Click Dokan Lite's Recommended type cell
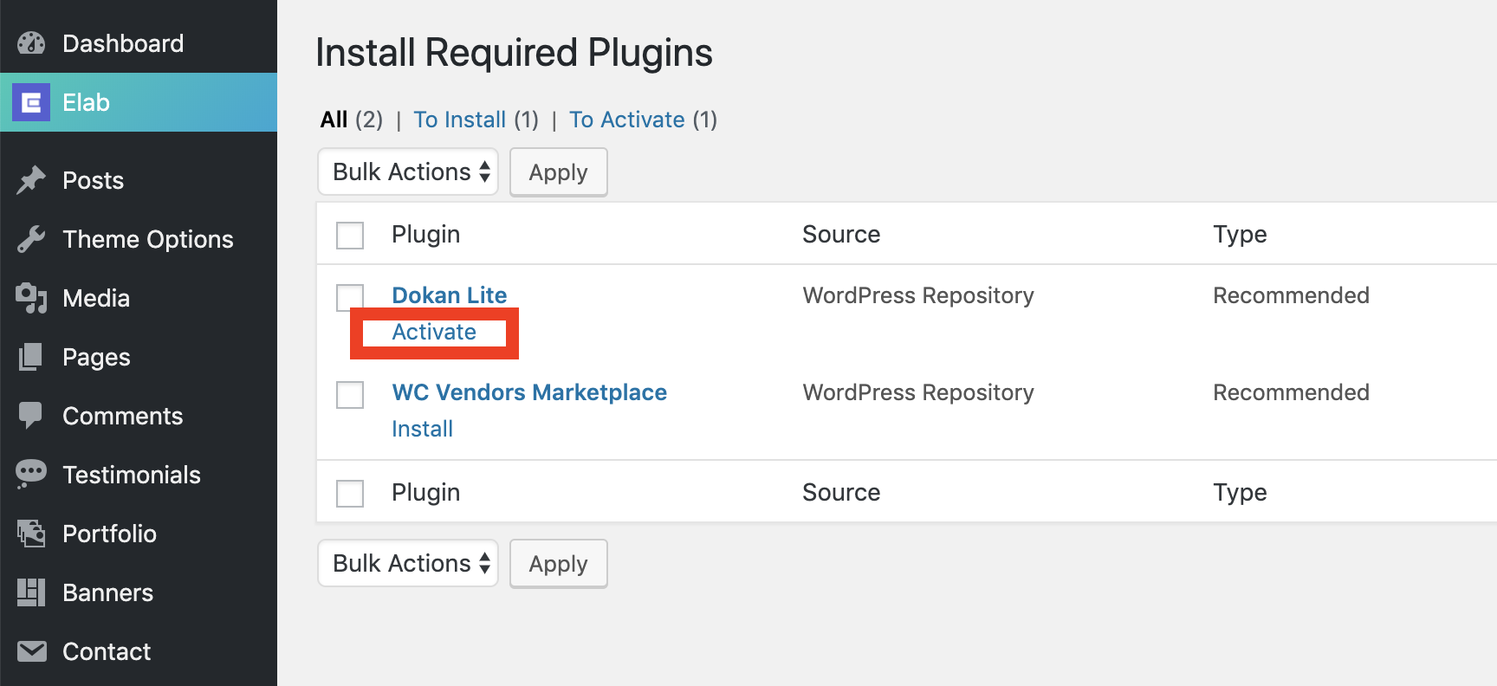 tap(1291, 295)
